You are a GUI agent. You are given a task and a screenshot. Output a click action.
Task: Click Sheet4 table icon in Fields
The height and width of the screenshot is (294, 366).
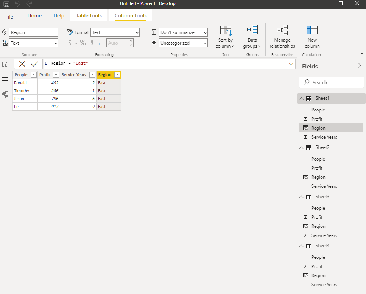click(x=308, y=246)
